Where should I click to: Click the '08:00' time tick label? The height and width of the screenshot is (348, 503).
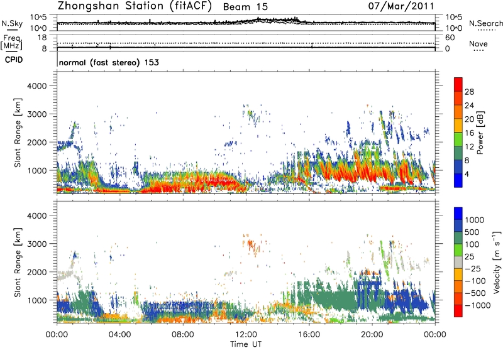[182, 335]
